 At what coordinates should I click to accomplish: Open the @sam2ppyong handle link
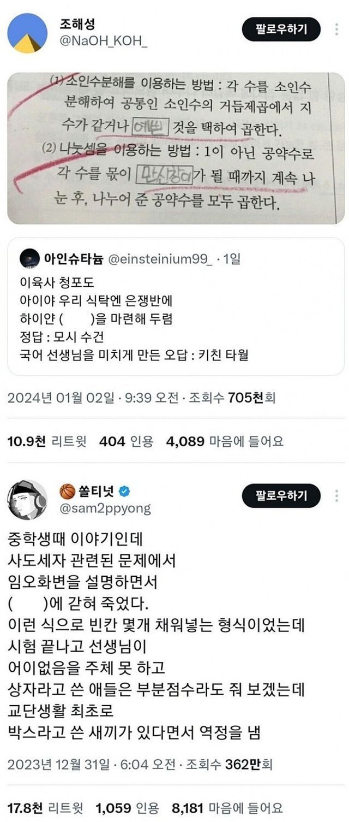105,508
